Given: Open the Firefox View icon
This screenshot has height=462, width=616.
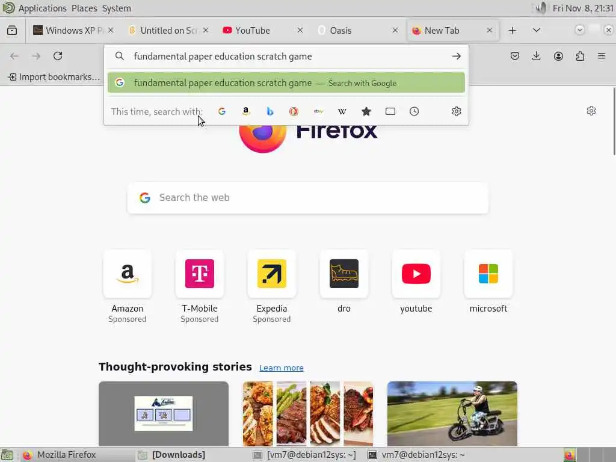Looking at the screenshot, I should (12, 30).
